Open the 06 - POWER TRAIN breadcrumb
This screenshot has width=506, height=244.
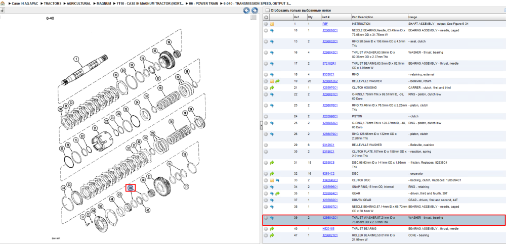pos(204,3)
